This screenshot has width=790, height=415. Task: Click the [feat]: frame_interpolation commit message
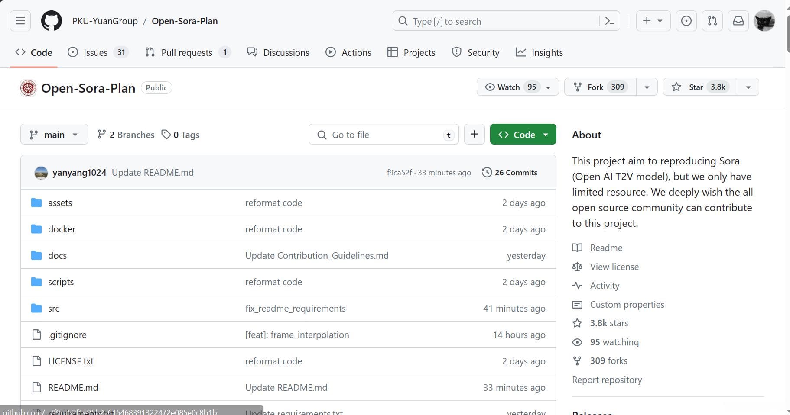point(297,335)
